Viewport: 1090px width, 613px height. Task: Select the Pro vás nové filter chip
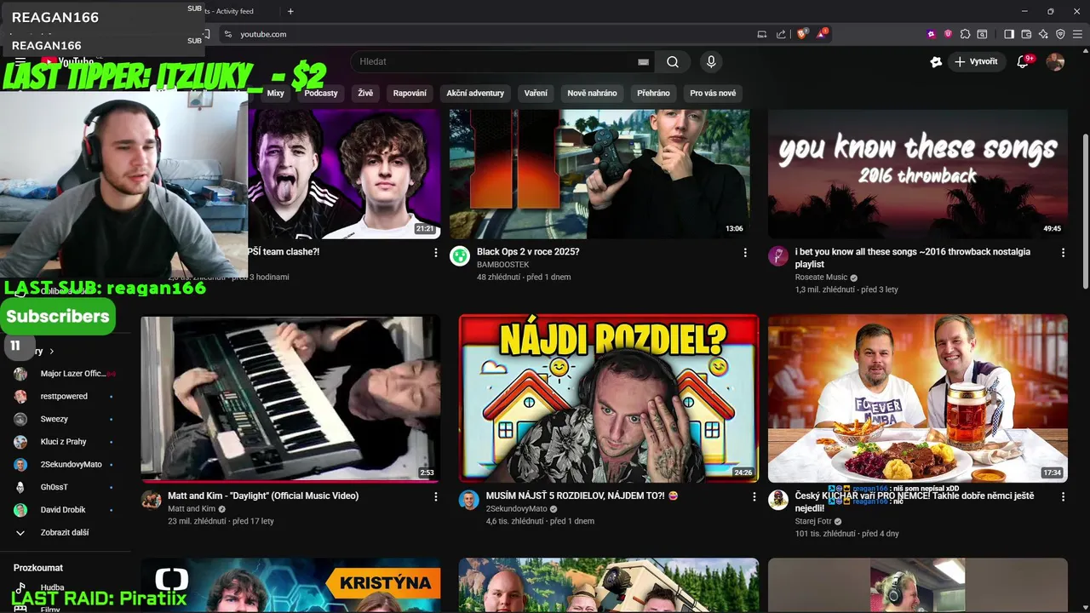point(713,93)
